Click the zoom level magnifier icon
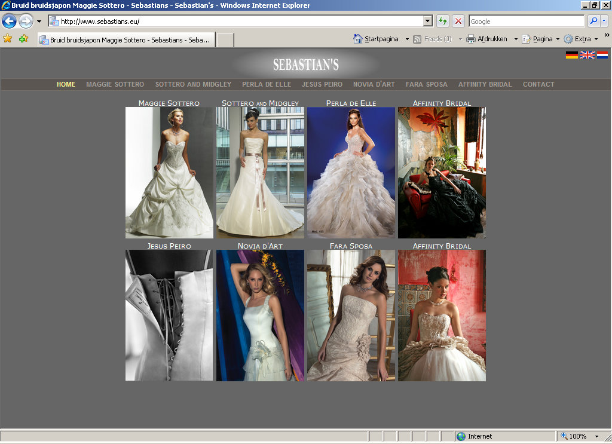The image size is (612, 444). tap(564, 436)
